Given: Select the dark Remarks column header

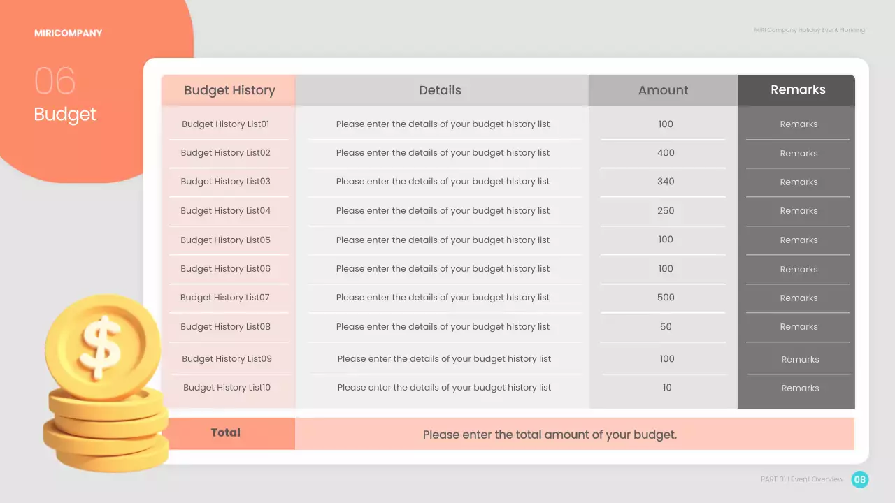Looking at the screenshot, I should [x=798, y=89].
